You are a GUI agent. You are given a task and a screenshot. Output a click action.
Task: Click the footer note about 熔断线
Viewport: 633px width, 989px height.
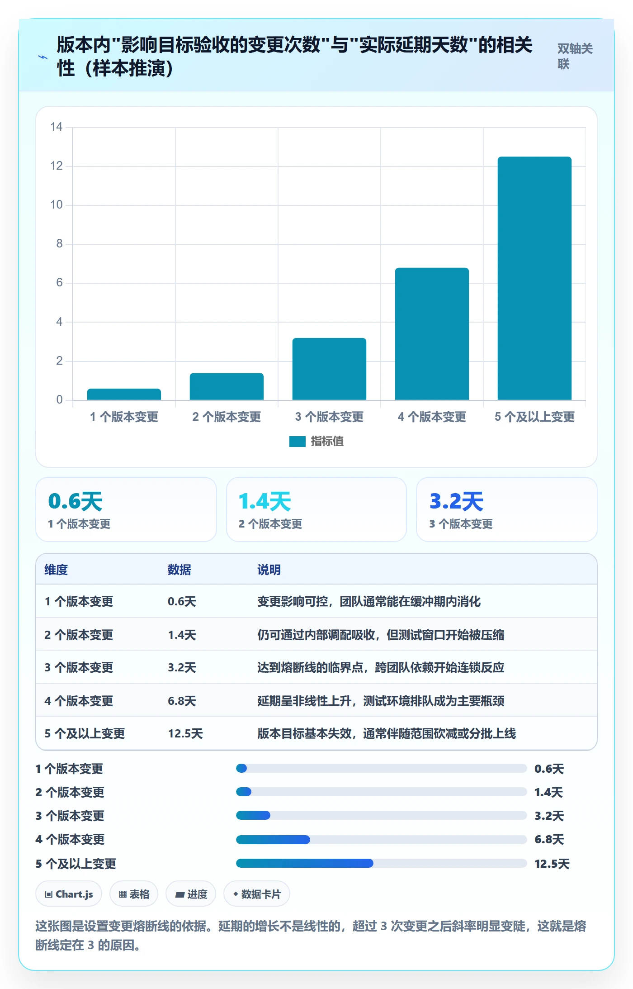311,936
